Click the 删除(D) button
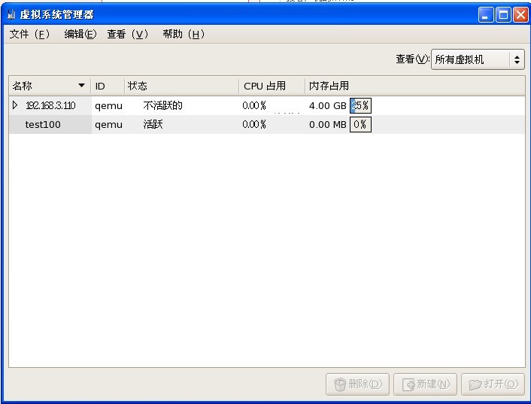The height and width of the screenshot is (404, 531). 357,384
